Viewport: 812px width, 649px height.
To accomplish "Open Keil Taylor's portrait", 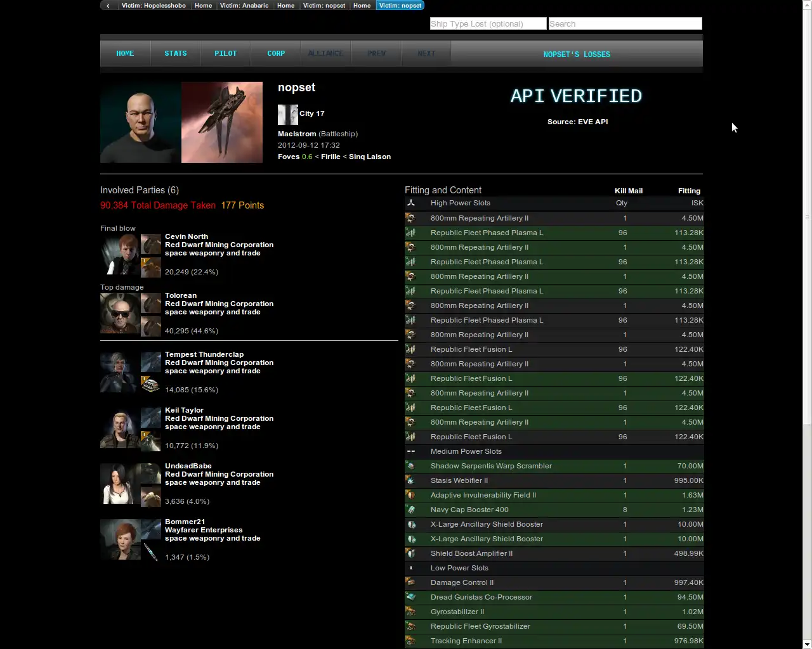I will click(120, 428).
